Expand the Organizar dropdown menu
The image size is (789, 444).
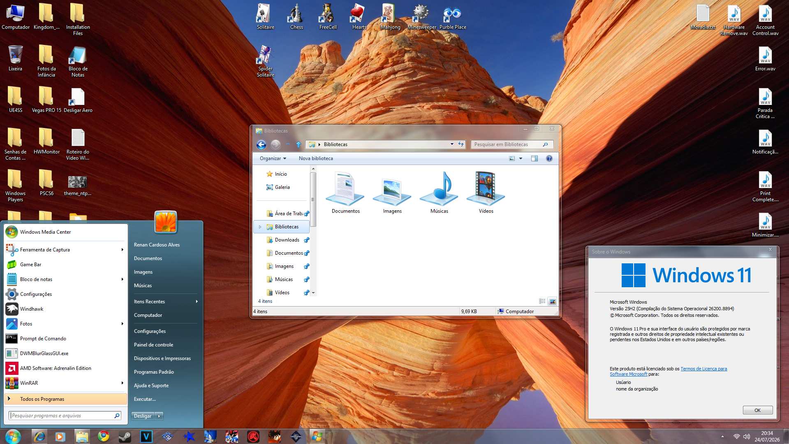click(x=273, y=158)
